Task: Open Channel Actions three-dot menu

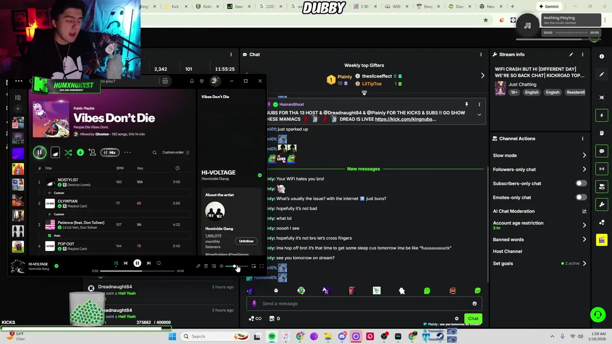Action: tap(582, 139)
